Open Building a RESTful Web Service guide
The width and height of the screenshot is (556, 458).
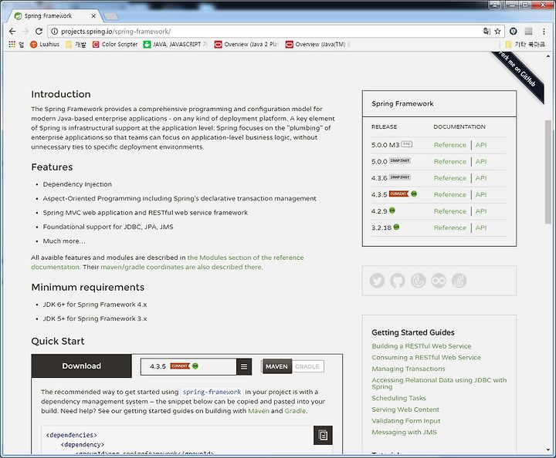(x=422, y=346)
